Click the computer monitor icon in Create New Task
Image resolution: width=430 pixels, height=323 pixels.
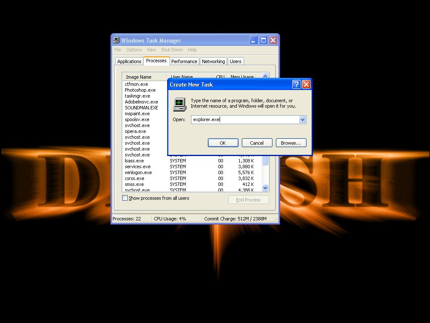coord(180,104)
